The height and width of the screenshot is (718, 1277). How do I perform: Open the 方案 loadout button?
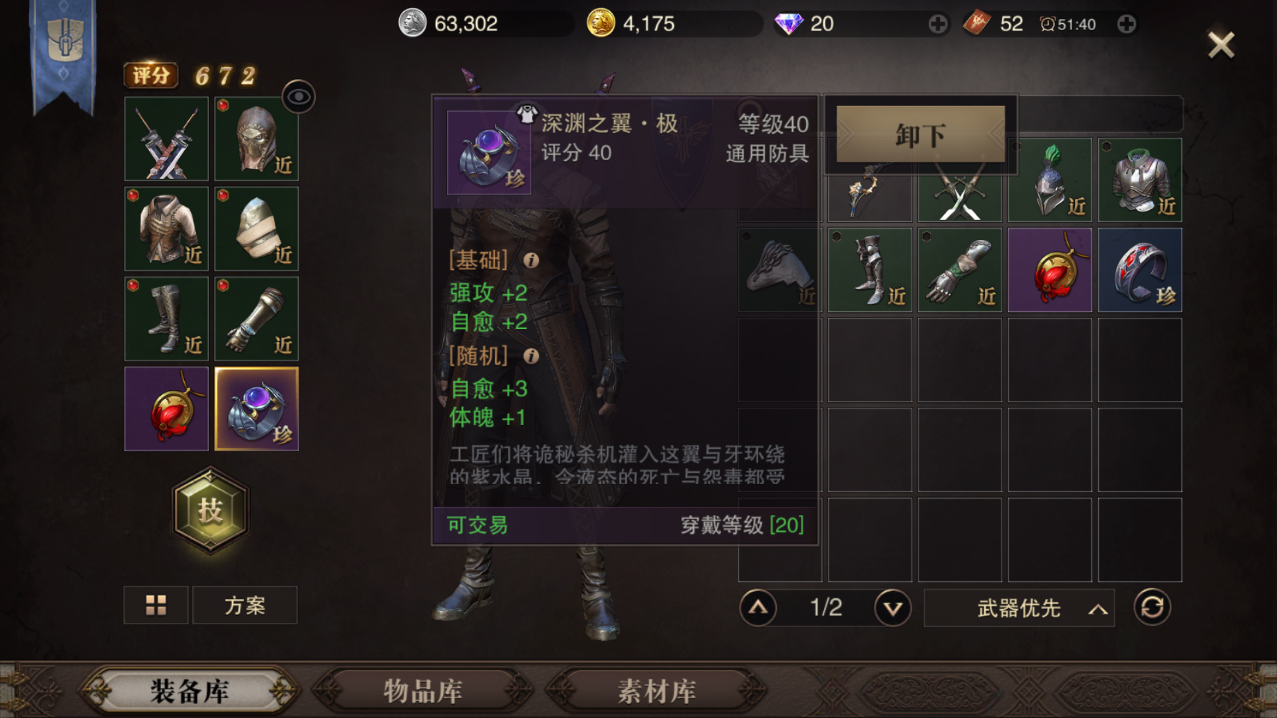point(245,605)
